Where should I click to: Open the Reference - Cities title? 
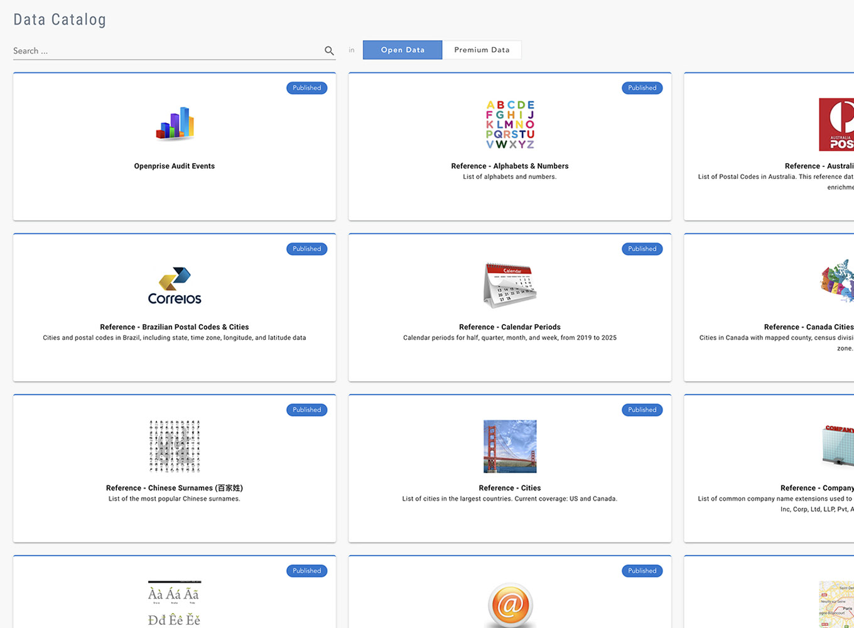tap(510, 488)
